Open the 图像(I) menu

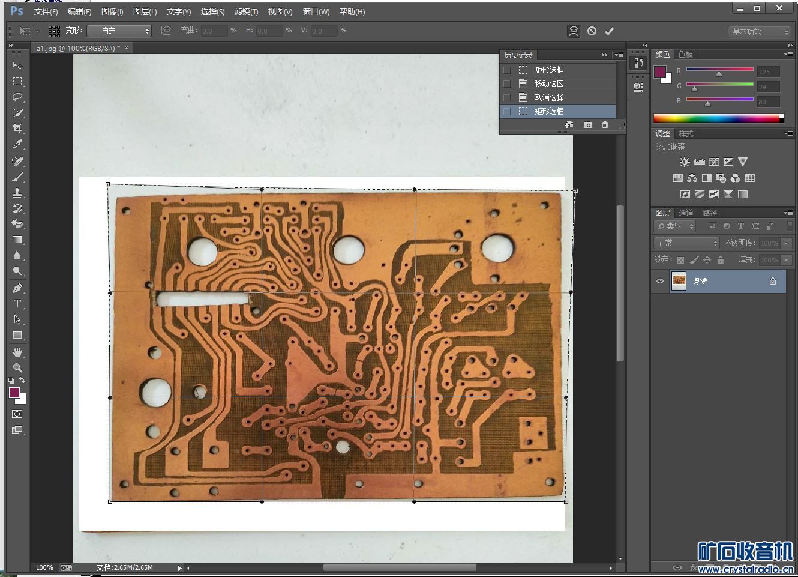pos(112,11)
